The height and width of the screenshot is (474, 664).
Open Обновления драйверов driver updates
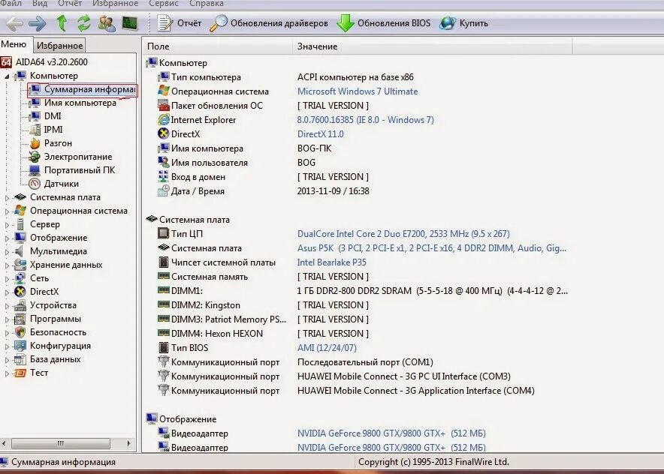click(269, 23)
